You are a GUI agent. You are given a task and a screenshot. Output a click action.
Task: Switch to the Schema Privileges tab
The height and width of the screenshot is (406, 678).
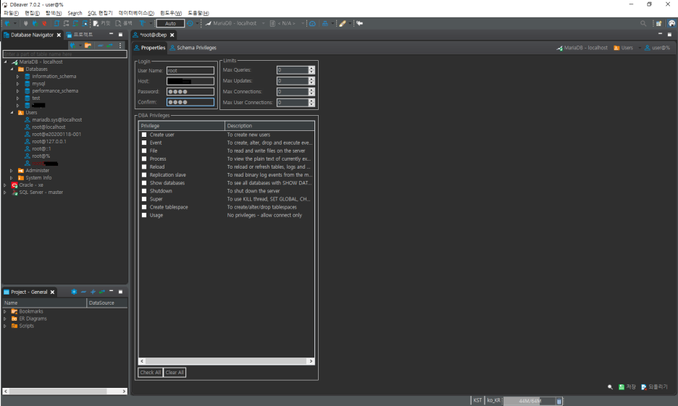tap(193, 48)
